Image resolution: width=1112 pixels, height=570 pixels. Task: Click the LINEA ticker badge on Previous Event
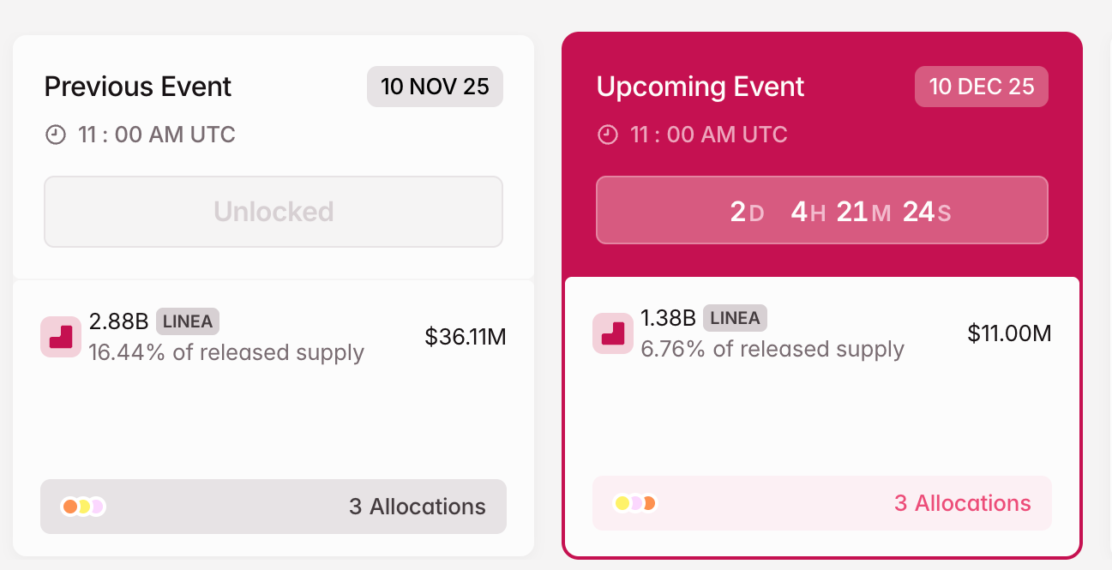coord(185,322)
